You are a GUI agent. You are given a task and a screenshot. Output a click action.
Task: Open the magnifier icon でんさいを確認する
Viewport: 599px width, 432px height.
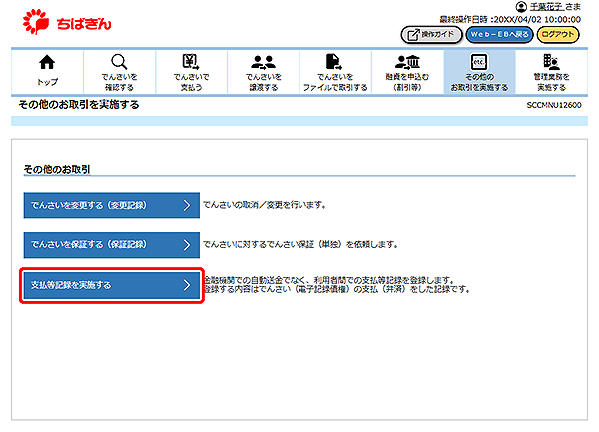[x=119, y=62]
